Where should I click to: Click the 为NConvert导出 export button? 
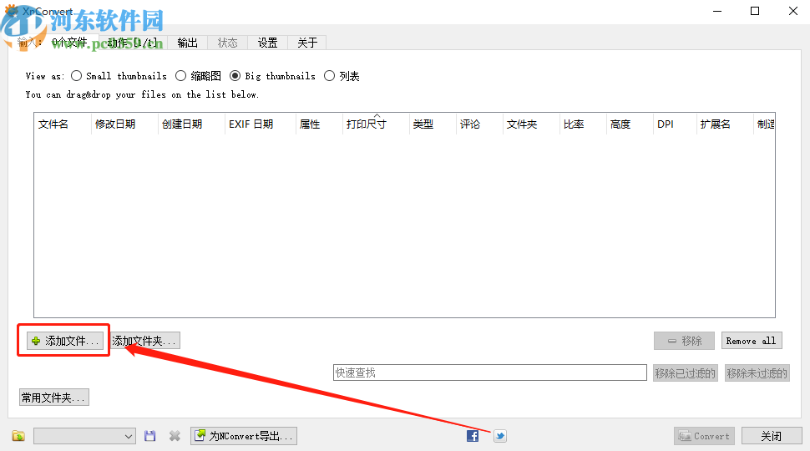point(244,436)
